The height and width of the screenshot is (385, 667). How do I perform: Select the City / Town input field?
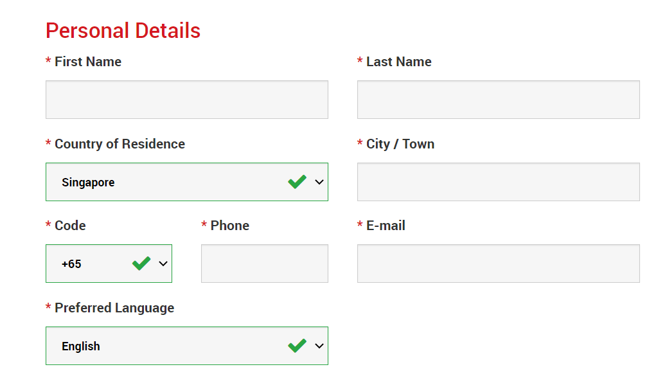point(498,182)
